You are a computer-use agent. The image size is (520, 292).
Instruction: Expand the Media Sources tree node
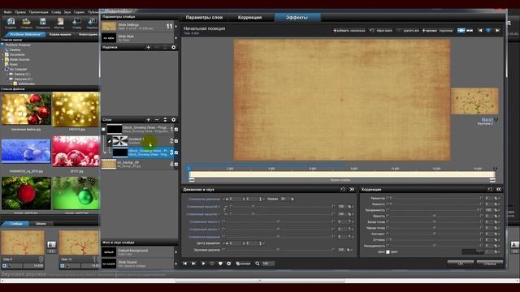click(x=2, y=59)
